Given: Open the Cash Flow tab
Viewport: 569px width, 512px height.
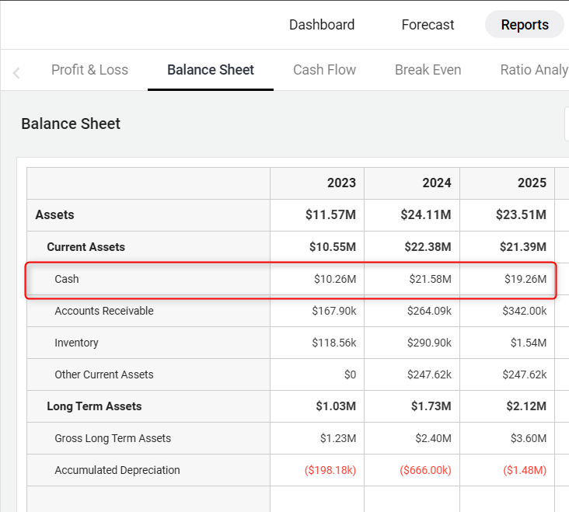Looking at the screenshot, I should click(324, 70).
